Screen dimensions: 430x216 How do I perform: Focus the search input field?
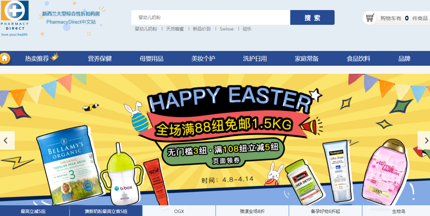point(211,17)
